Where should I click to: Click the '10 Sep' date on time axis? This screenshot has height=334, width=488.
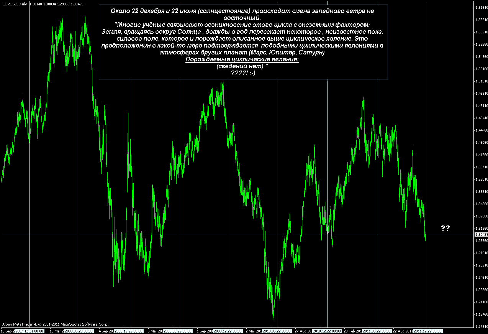[7, 331]
